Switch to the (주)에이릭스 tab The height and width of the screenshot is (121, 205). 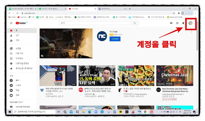(112, 9)
